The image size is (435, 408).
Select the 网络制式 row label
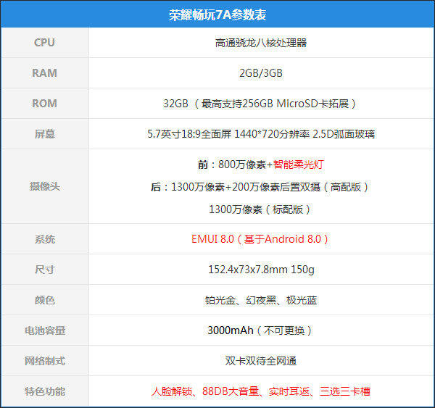click(x=44, y=361)
